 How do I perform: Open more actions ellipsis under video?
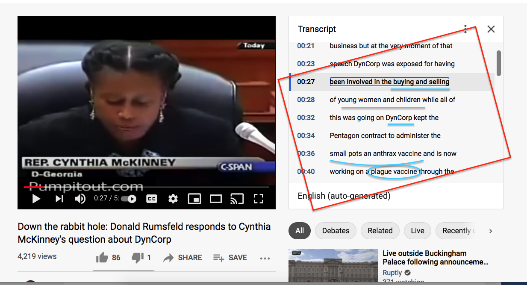click(x=265, y=258)
